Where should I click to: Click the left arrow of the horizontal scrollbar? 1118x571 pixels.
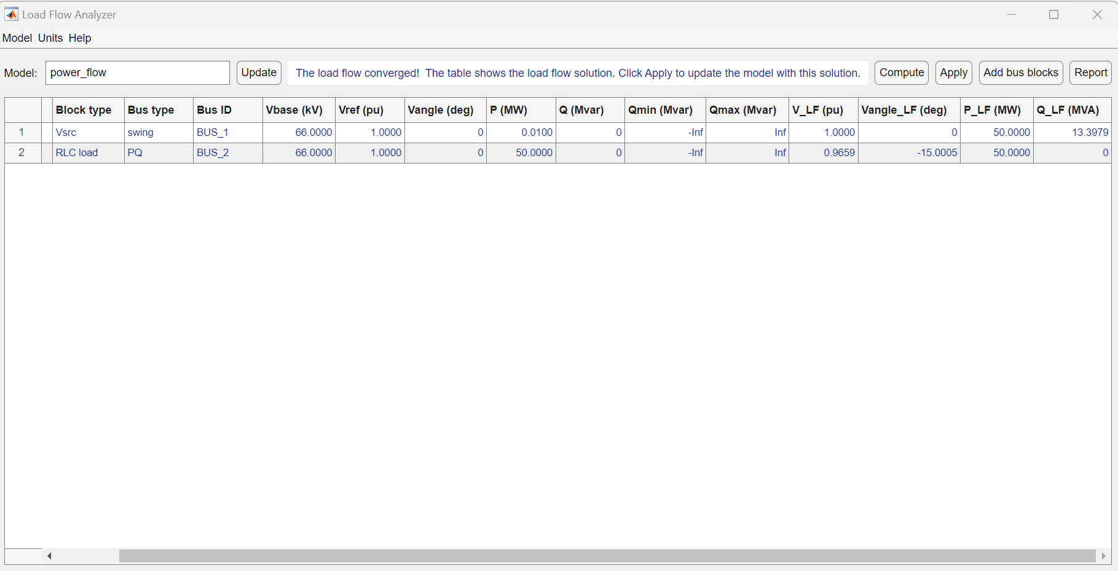click(x=49, y=556)
